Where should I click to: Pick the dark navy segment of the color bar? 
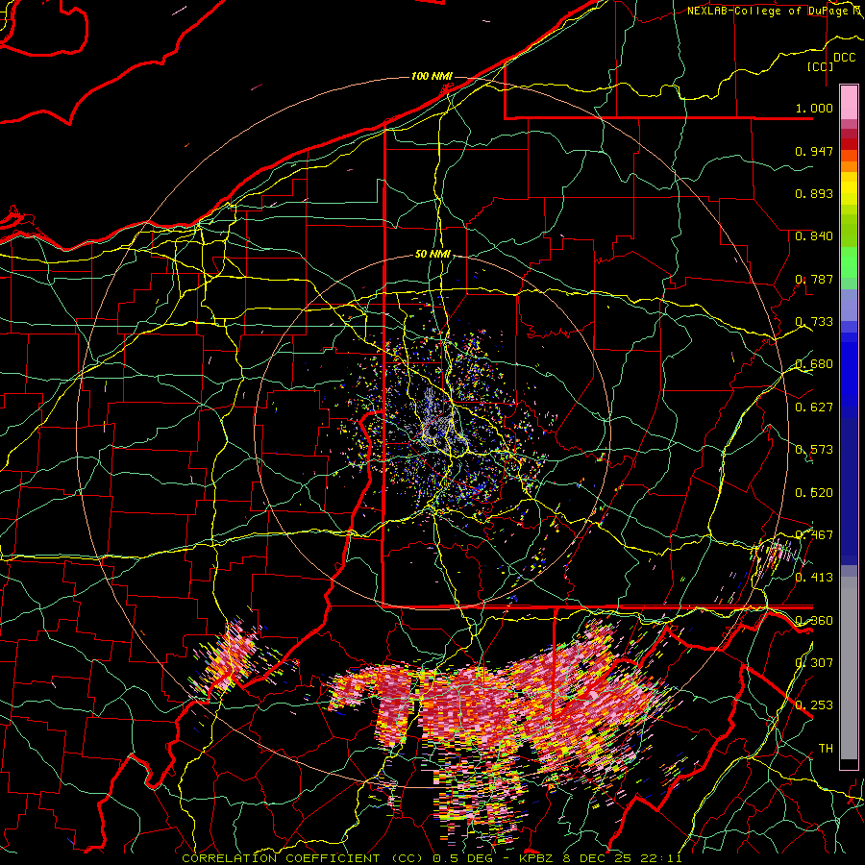pos(849,485)
